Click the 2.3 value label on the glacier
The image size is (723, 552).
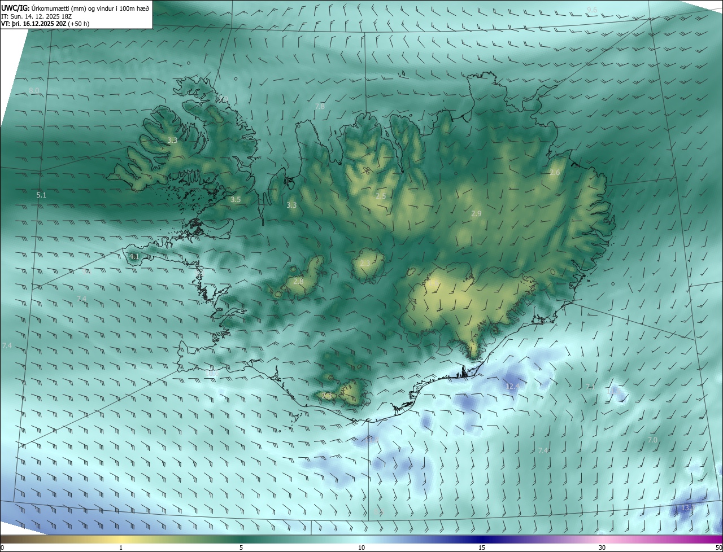(x=365, y=263)
